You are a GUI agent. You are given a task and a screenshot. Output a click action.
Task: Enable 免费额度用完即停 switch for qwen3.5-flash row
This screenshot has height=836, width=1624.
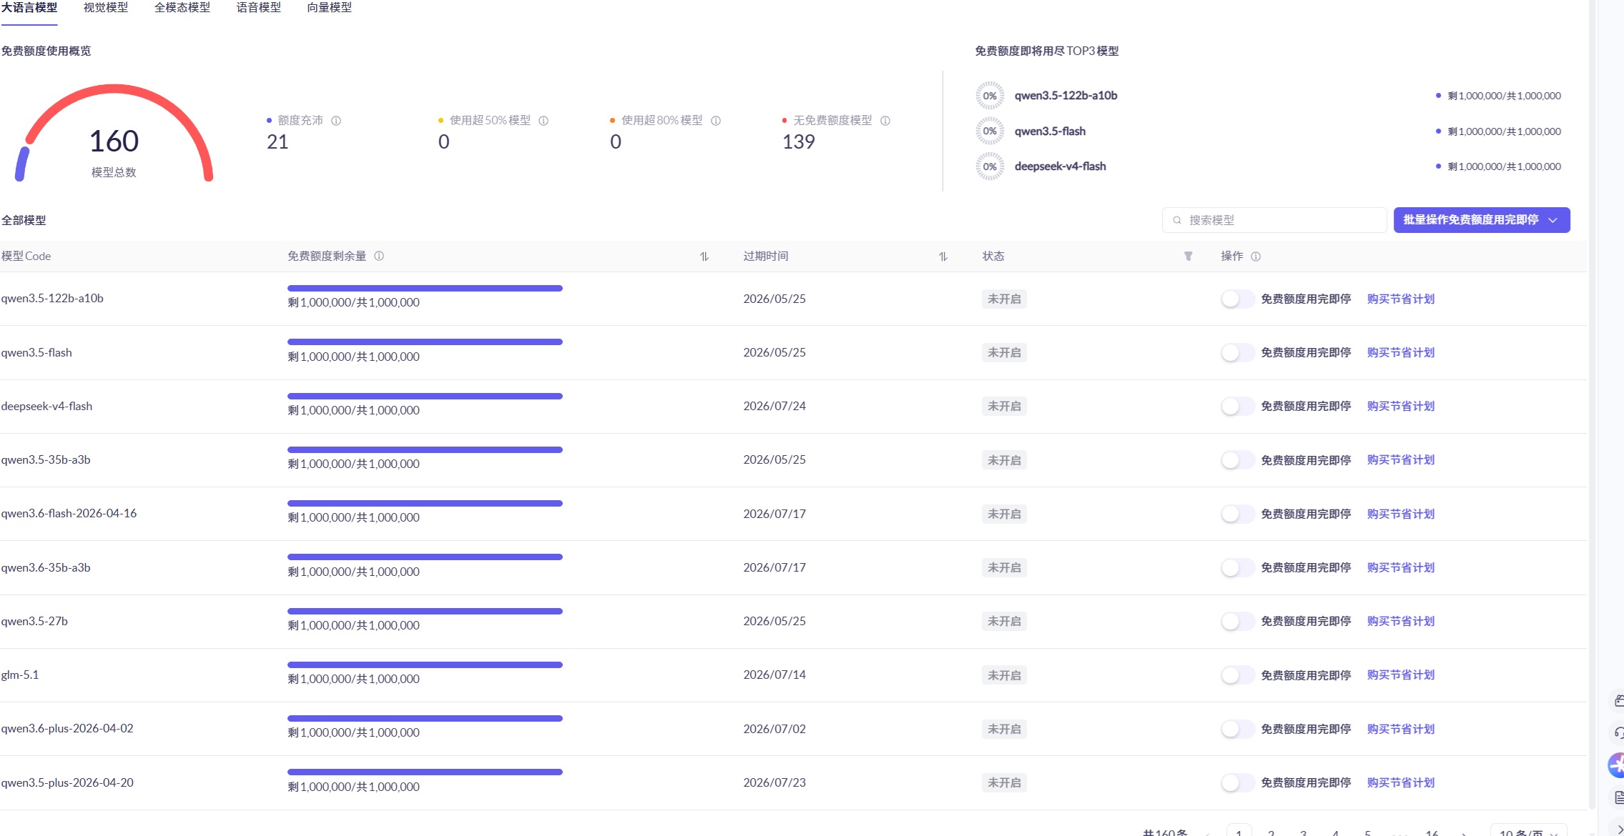1238,352
